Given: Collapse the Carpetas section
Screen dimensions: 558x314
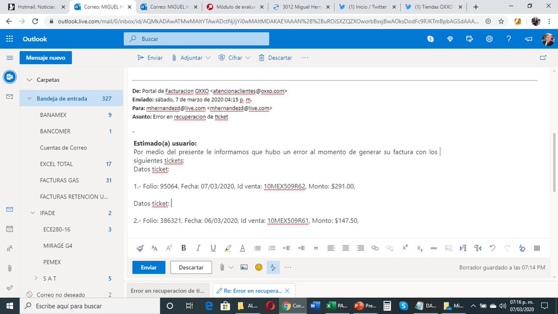Looking at the screenshot, I should click(29, 80).
